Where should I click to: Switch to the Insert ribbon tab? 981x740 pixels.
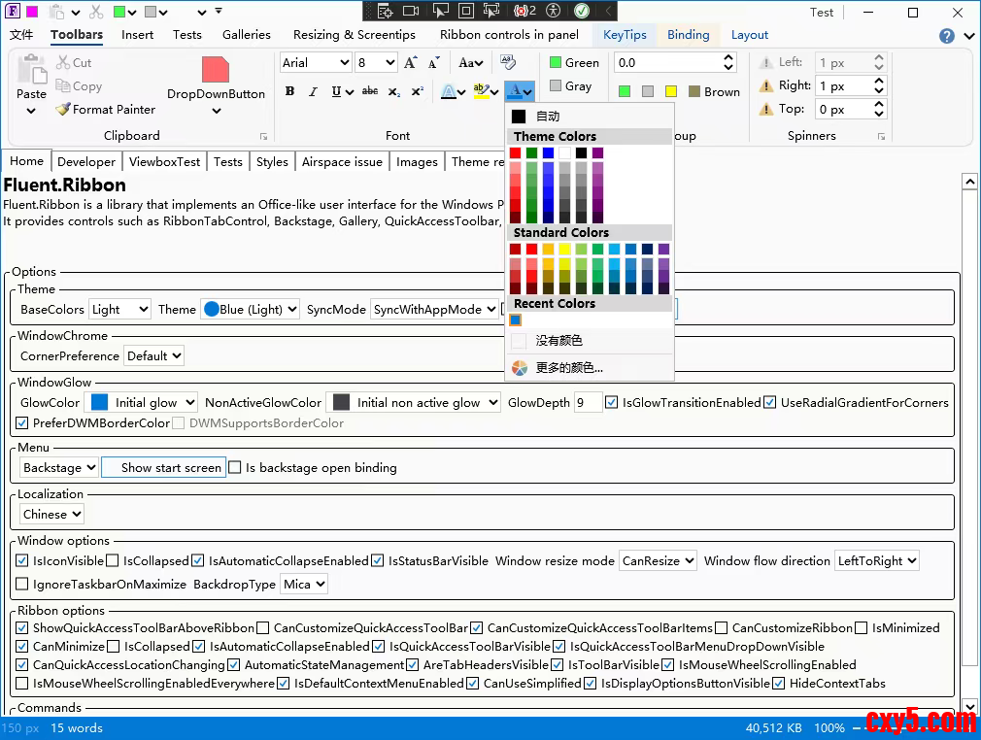(137, 35)
